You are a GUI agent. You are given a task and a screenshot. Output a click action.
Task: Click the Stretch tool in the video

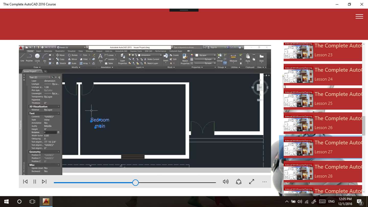[x=61, y=63]
